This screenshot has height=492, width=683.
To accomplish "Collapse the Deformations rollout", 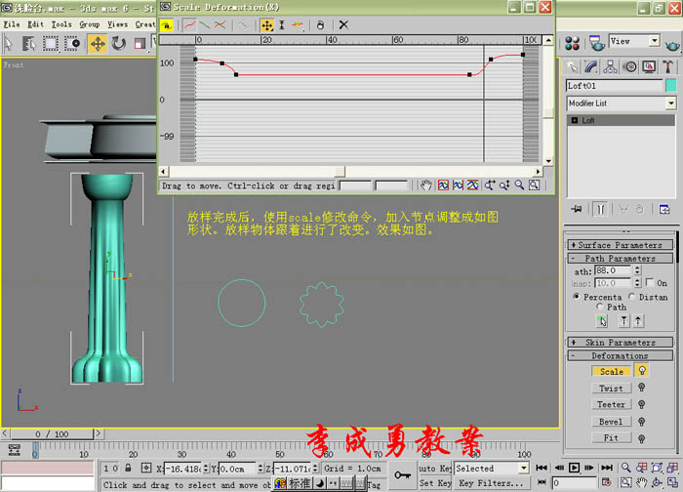I will [x=621, y=355].
